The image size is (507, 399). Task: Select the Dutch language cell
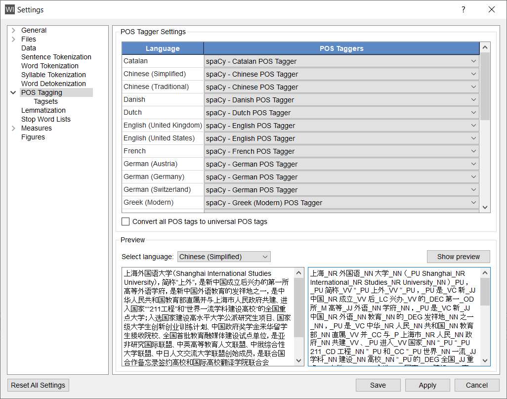pos(163,112)
